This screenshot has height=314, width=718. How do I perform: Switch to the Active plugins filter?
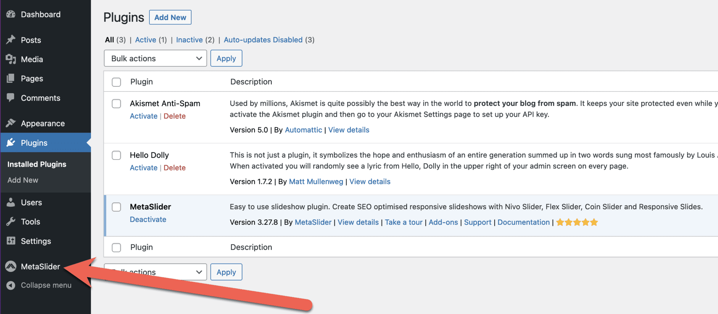tap(145, 40)
